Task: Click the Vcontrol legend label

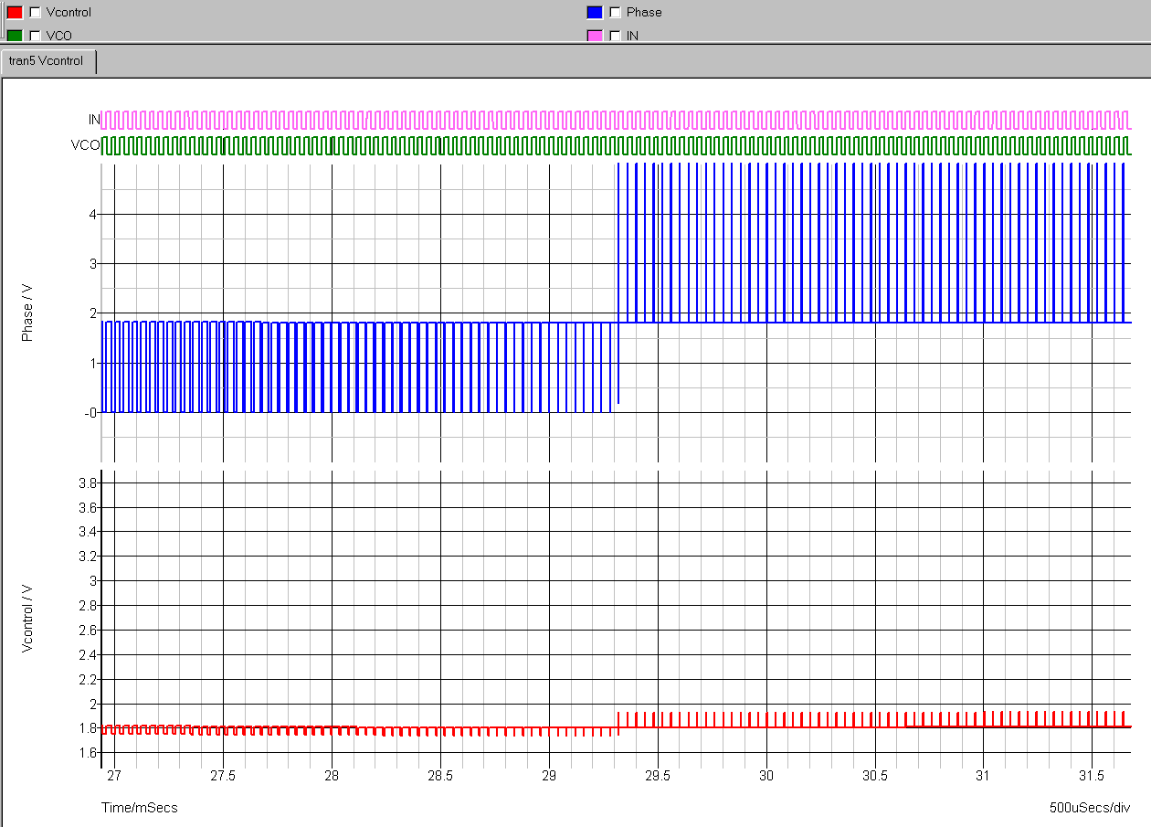Action: [69, 13]
